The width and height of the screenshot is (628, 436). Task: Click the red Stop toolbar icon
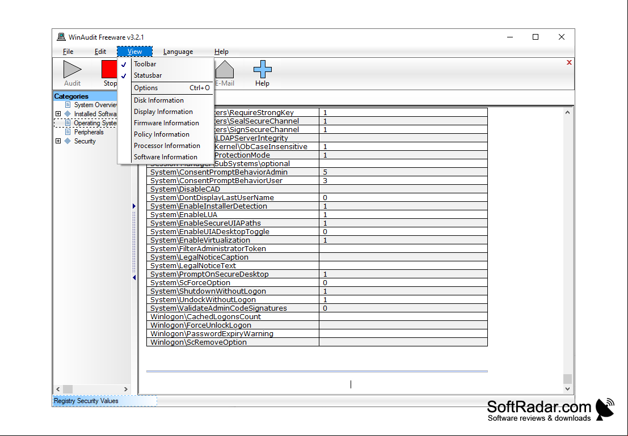coord(109,69)
